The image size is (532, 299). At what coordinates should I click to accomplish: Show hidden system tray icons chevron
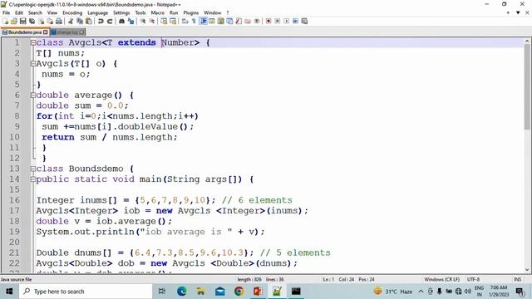click(421, 292)
